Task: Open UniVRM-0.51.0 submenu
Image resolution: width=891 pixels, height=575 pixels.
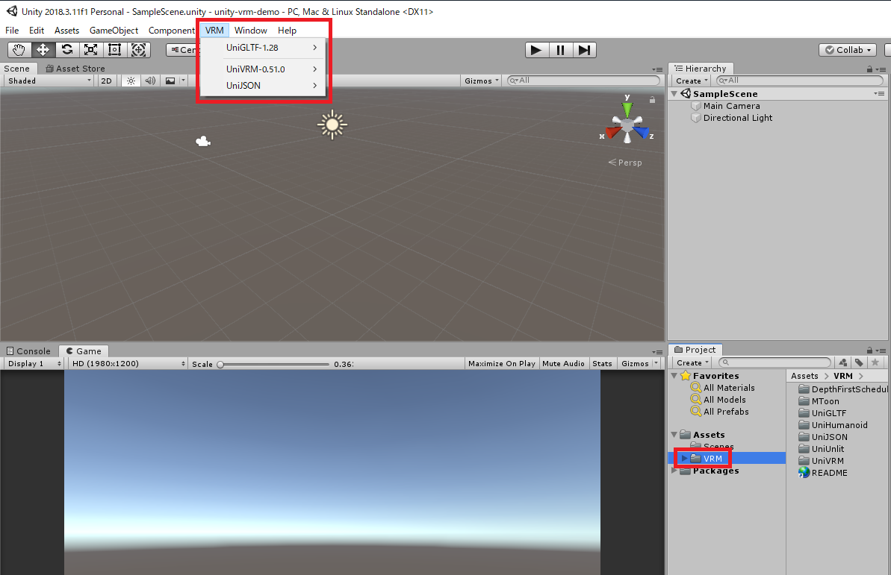Action: (263, 69)
